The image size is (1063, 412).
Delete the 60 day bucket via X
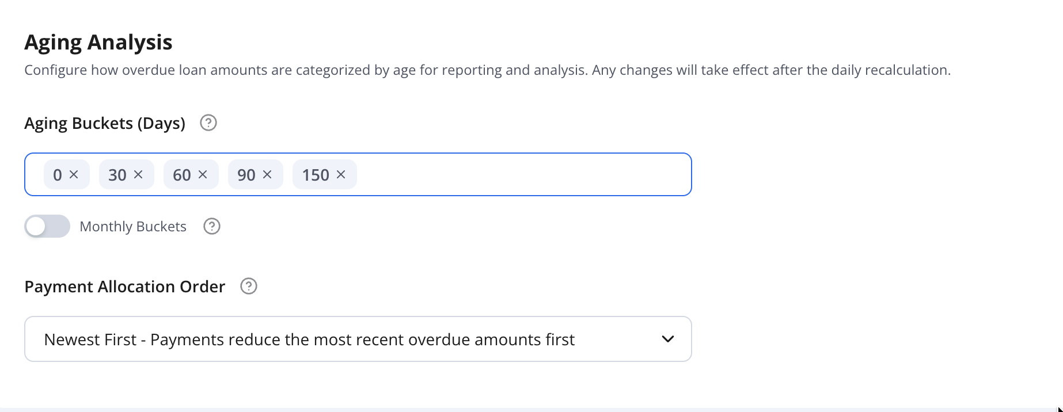(x=203, y=174)
